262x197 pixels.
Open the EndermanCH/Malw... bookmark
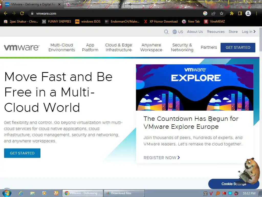pyautogui.click(x=122, y=22)
